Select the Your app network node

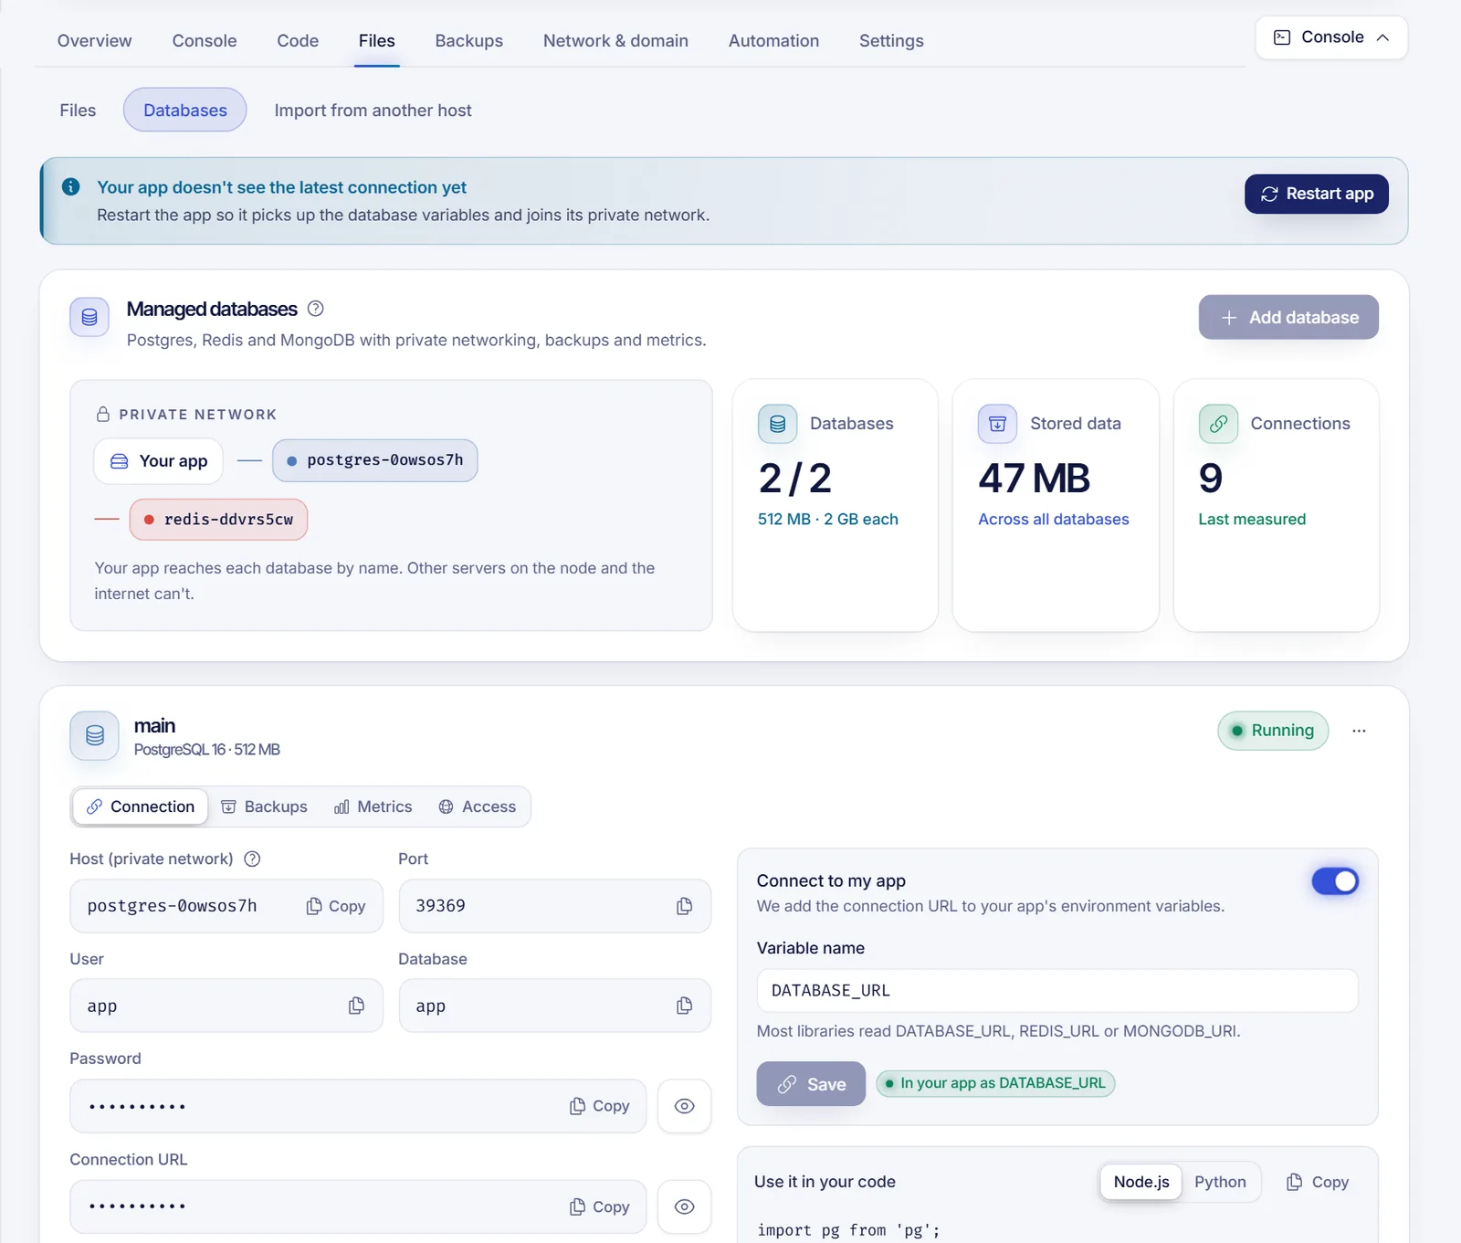click(158, 461)
